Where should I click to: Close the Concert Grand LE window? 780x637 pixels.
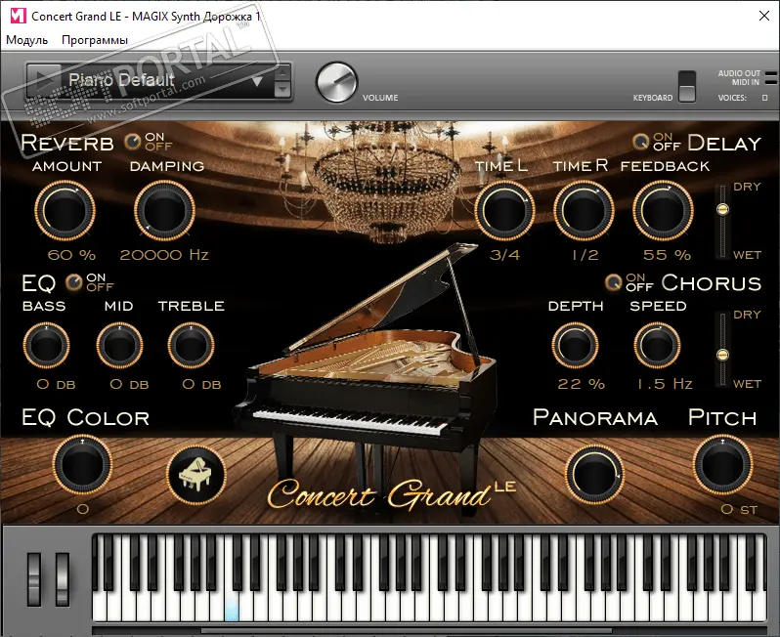pos(764,16)
